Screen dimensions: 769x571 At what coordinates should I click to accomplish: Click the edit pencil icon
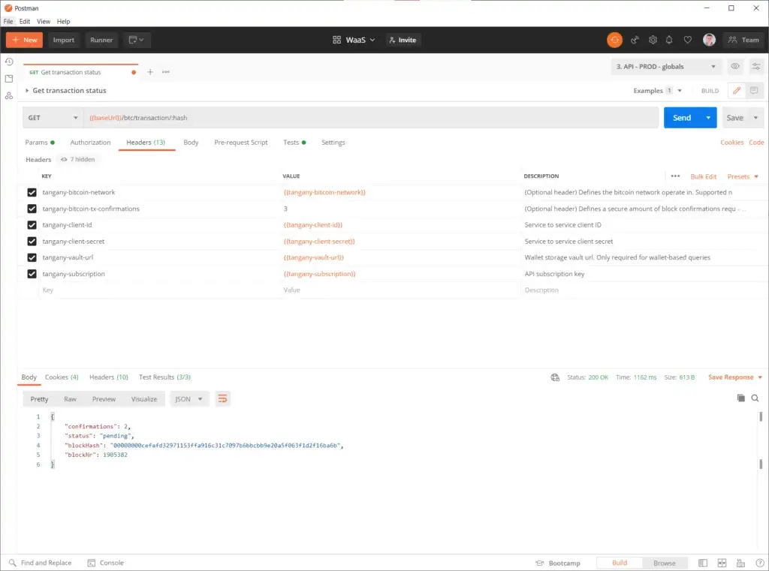(x=736, y=90)
